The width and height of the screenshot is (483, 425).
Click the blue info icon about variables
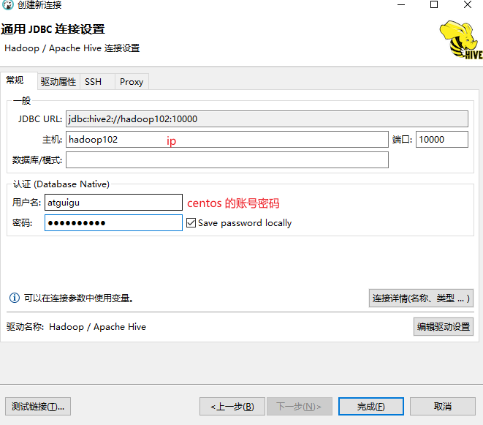coord(14,298)
